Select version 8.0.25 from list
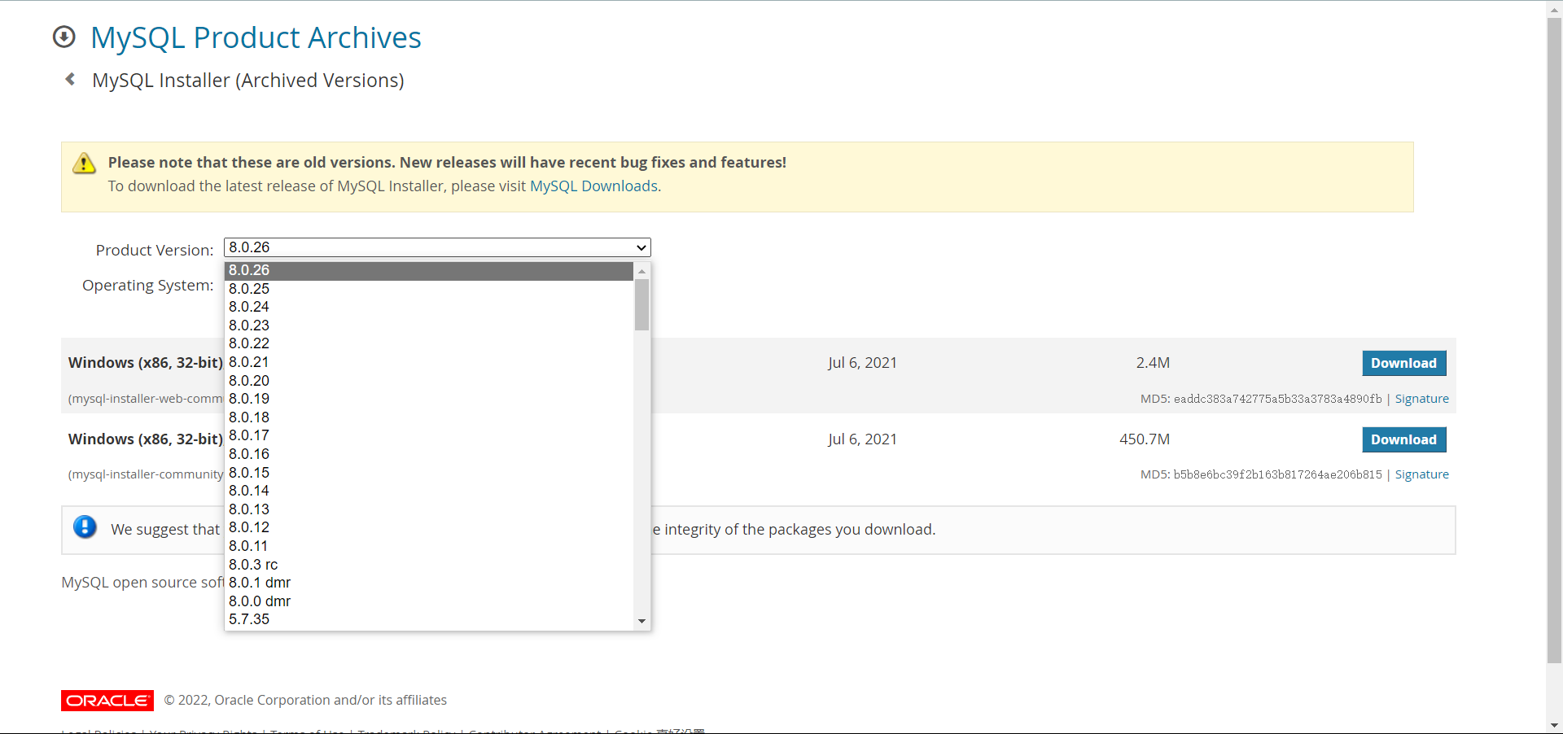The image size is (1563, 734). pyautogui.click(x=429, y=289)
